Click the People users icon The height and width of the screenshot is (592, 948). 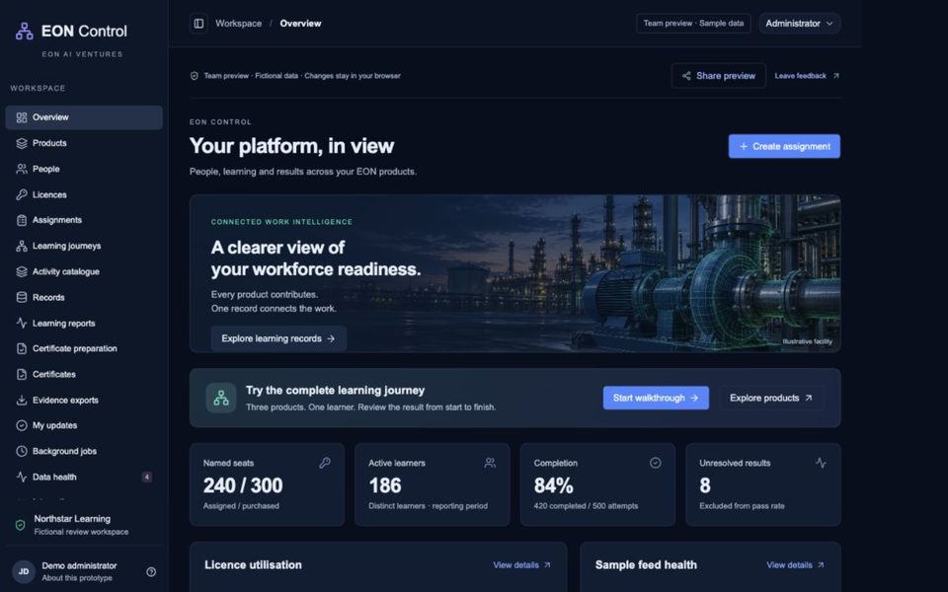22,169
